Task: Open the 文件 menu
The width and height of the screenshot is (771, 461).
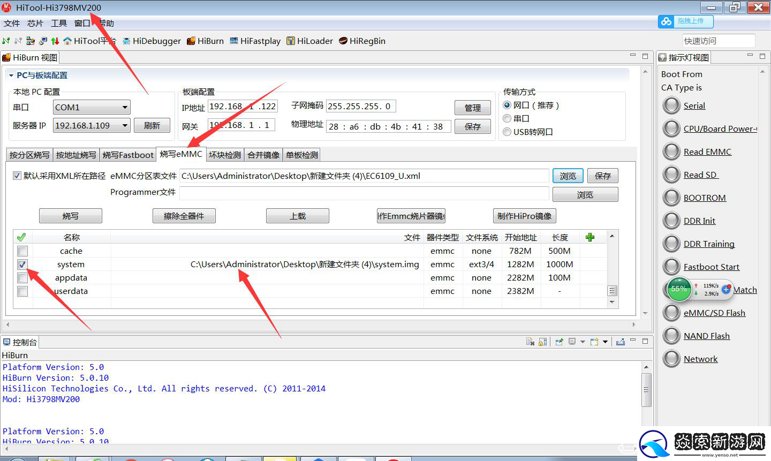Action: tap(12, 23)
